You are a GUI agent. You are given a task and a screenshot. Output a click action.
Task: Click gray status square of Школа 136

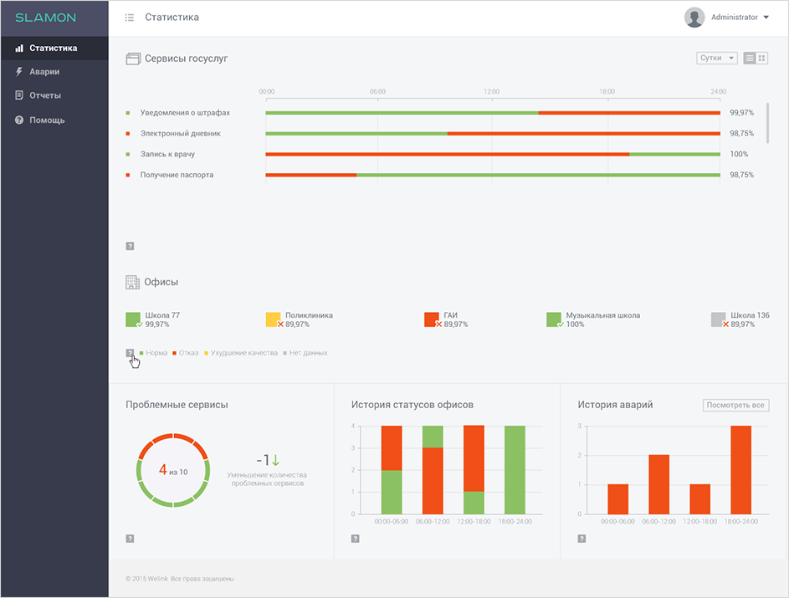coord(718,319)
